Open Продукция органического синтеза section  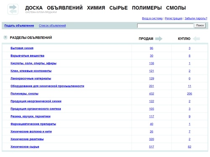(x=36, y=109)
